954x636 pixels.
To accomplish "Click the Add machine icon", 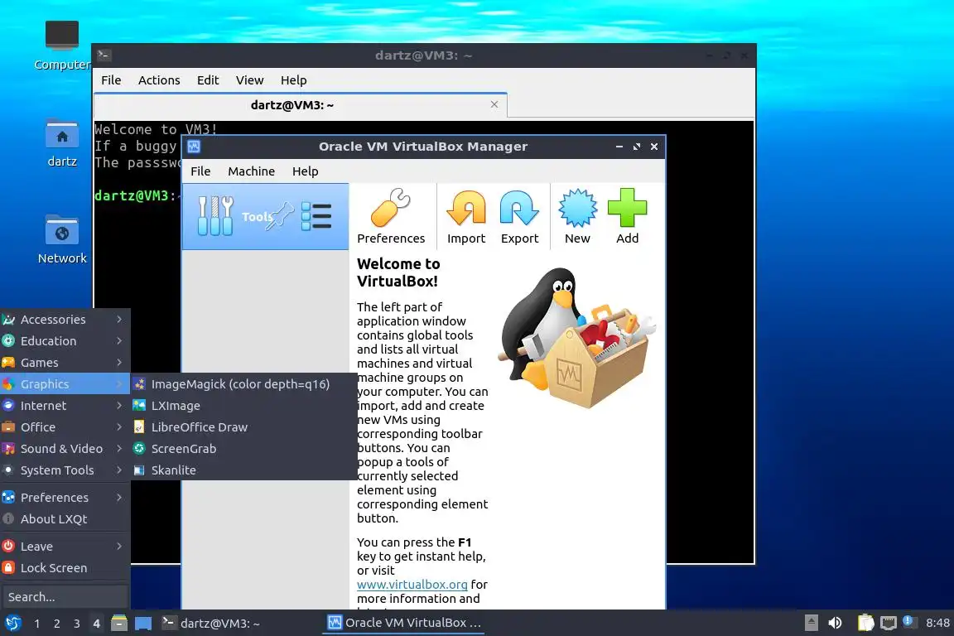I will [627, 216].
